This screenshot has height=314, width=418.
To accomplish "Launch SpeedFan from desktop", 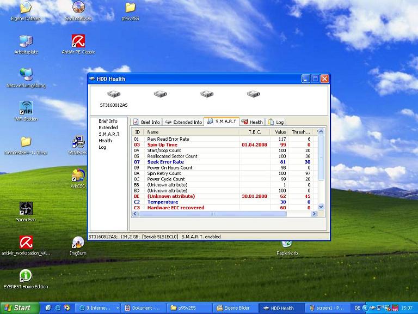I will click(x=26, y=212).
